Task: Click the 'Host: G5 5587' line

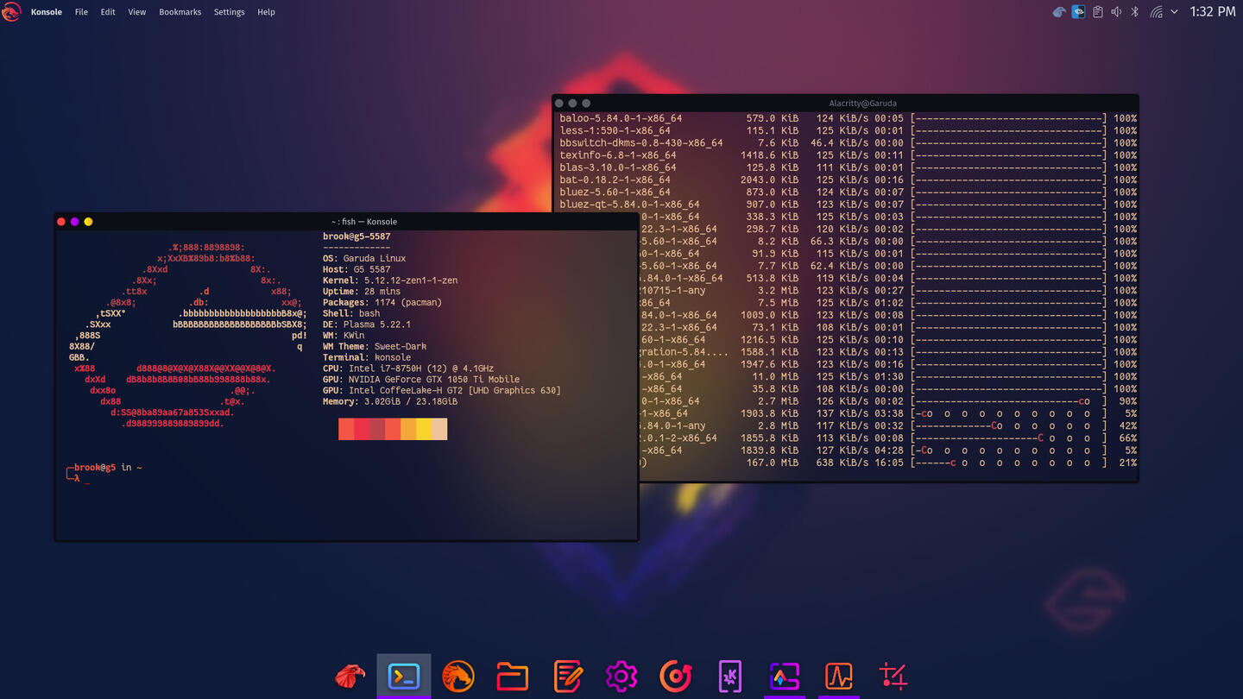Action: pos(356,269)
